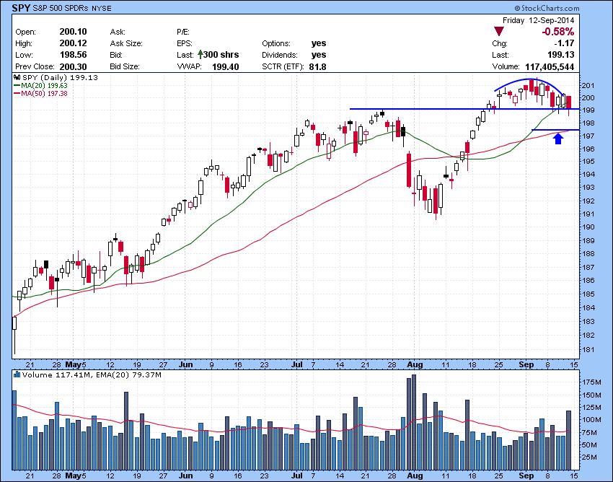
Task: Click the 175M volume axis label
Action: click(591, 382)
